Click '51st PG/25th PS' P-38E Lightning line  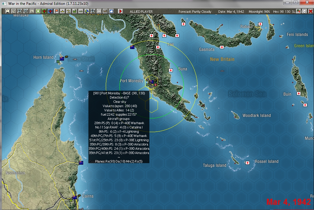(x=119, y=140)
